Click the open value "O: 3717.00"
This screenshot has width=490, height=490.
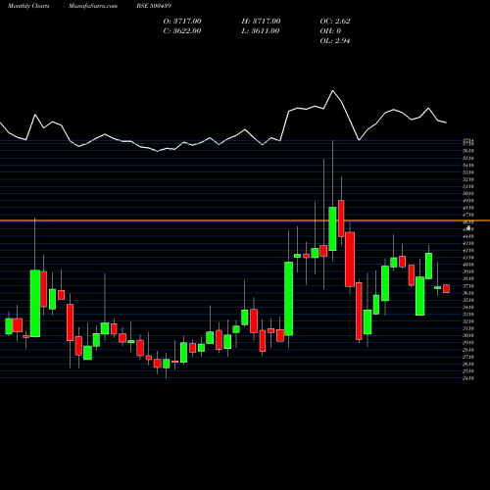click(x=182, y=22)
